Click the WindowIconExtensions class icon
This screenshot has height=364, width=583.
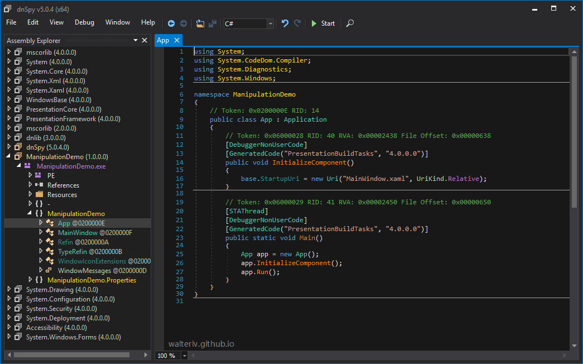pos(50,261)
